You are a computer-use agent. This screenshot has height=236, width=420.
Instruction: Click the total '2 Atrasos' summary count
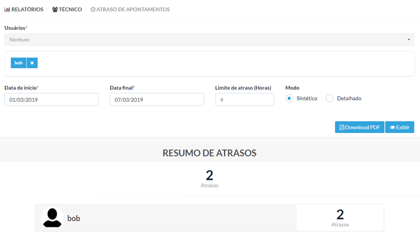tap(210, 178)
